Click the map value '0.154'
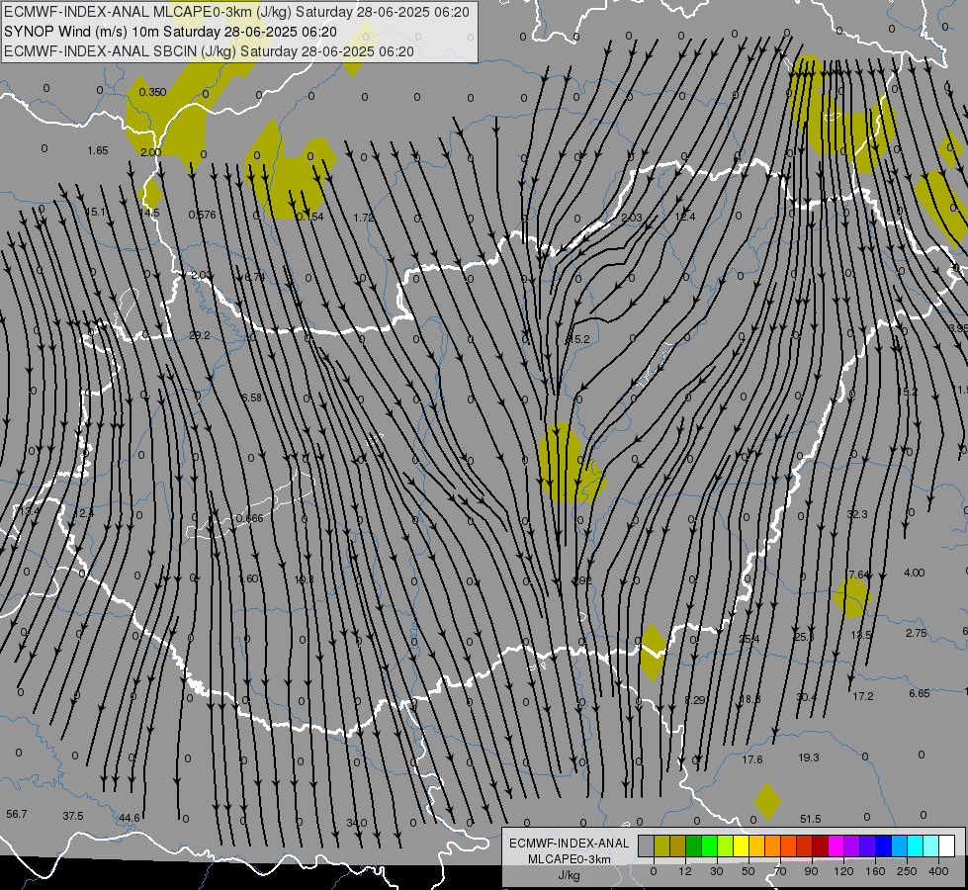This screenshot has width=968, height=890. pos(309,217)
